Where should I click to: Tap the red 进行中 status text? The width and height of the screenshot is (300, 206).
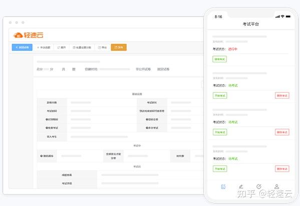[233, 49]
